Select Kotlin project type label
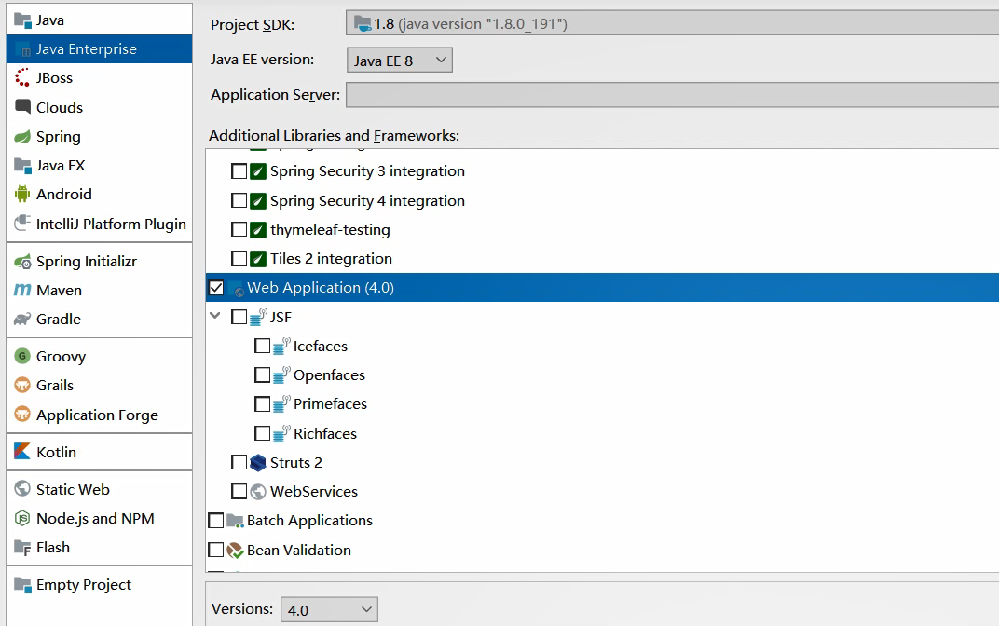This screenshot has height=626, width=999. click(56, 452)
